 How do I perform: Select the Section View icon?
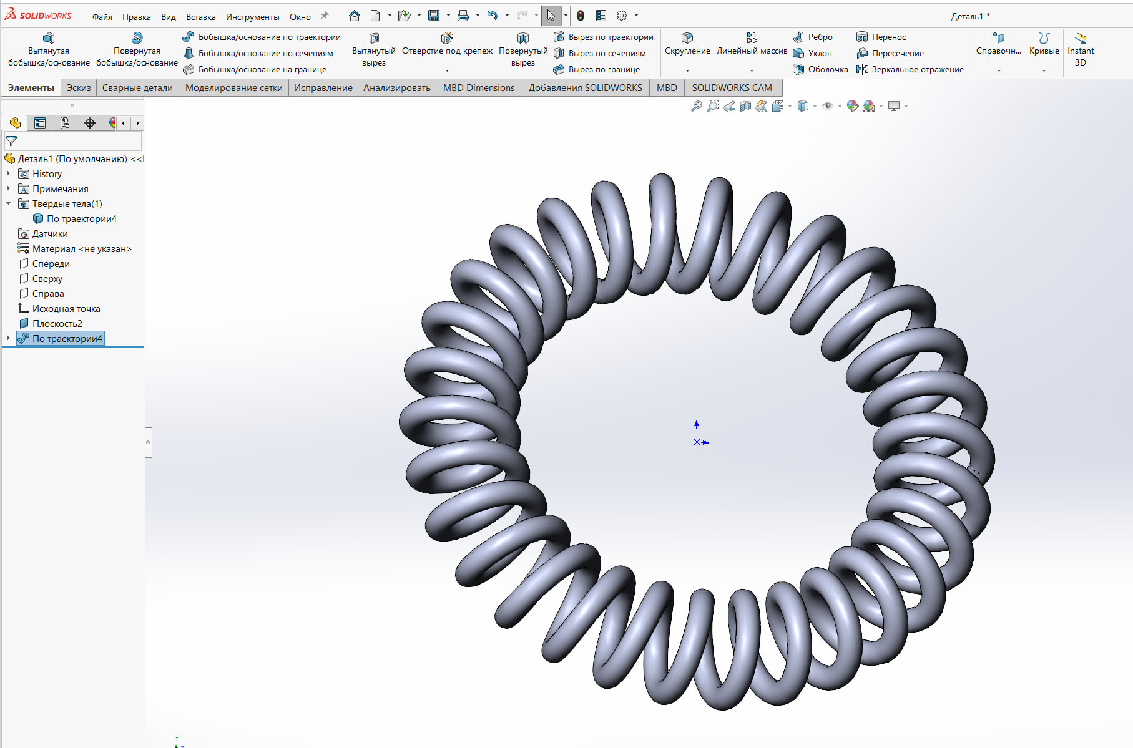tap(745, 107)
